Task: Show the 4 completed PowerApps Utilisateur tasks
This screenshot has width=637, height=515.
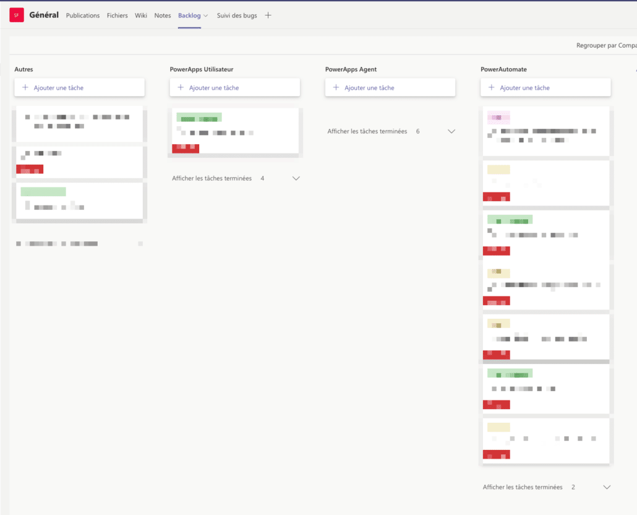Action: 236,178
